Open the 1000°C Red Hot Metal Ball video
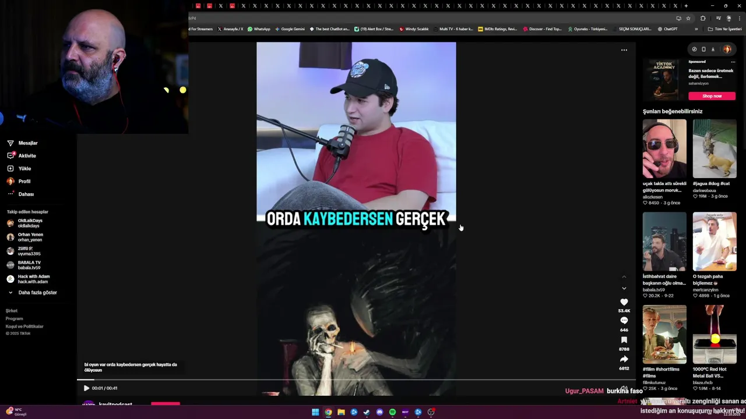This screenshot has height=419, width=746. click(x=715, y=334)
